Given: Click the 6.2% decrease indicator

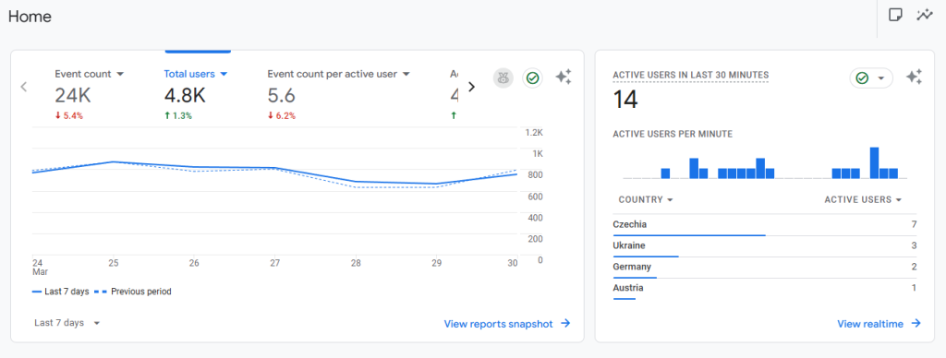Looking at the screenshot, I should tap(282, 115).
